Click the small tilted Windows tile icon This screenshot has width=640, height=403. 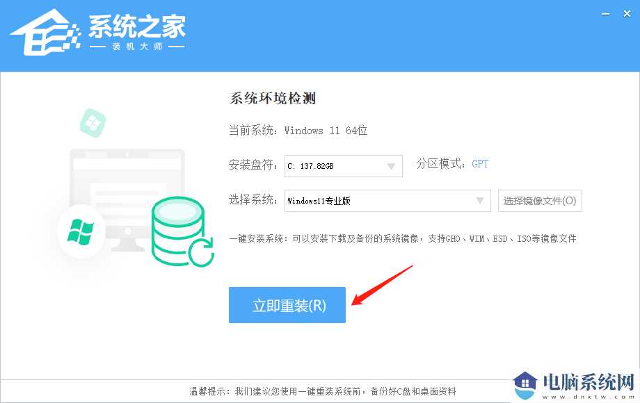(93, 123)
